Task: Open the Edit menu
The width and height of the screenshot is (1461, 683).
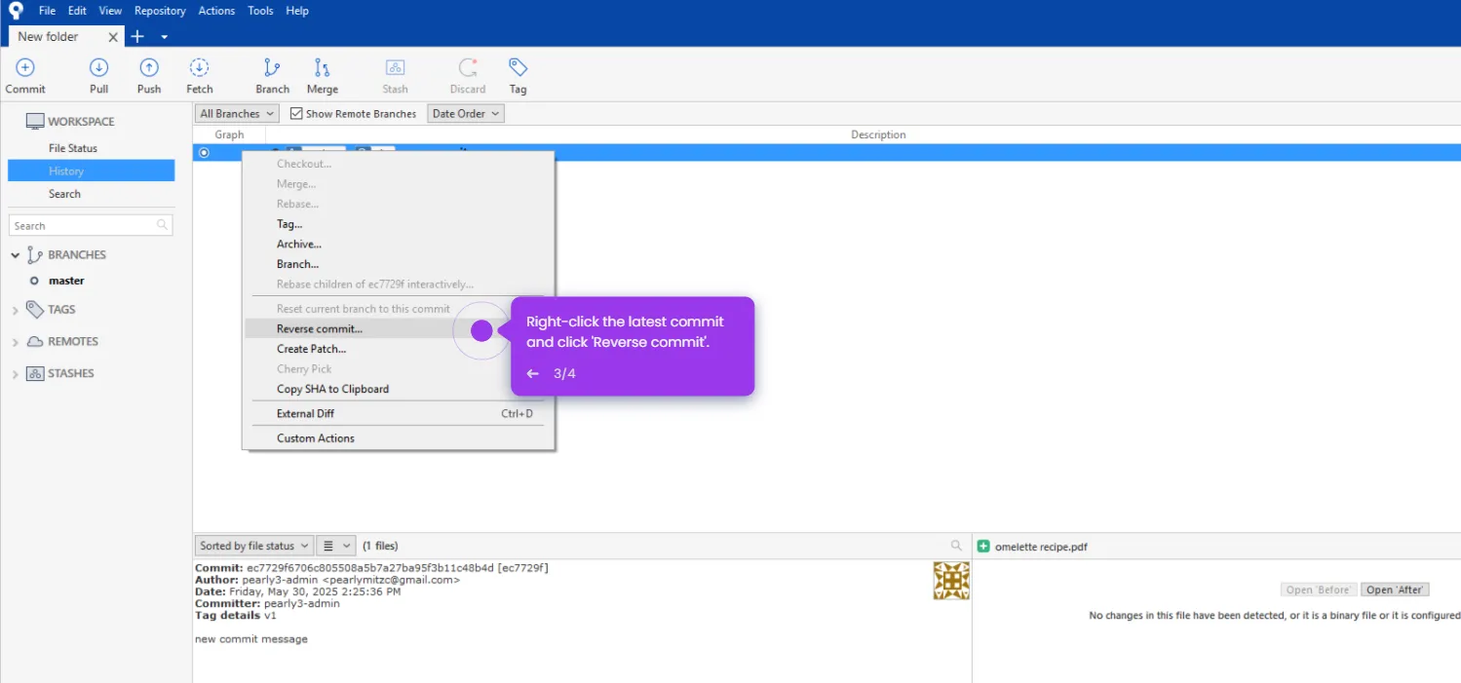Action: coord(77,11)
